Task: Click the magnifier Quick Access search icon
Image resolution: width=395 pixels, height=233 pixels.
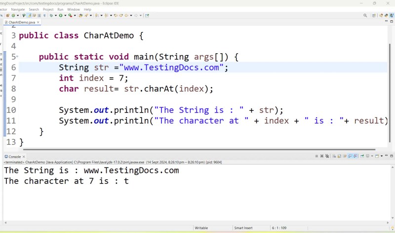Action: point(365,16)
